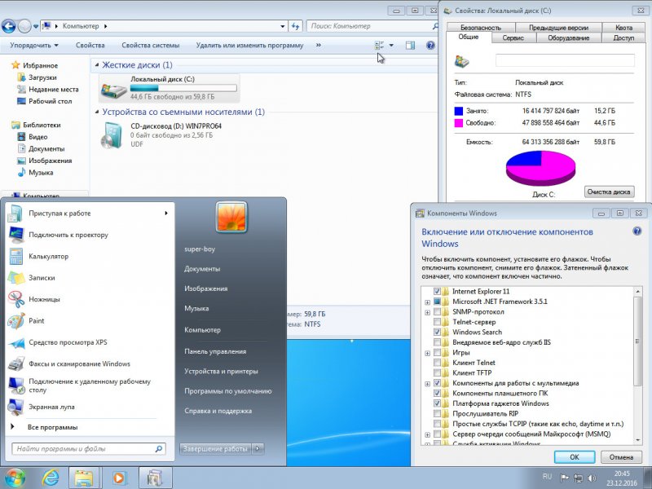
Task: Click Удалить или изменить программу
Action: tap(249, 46)
